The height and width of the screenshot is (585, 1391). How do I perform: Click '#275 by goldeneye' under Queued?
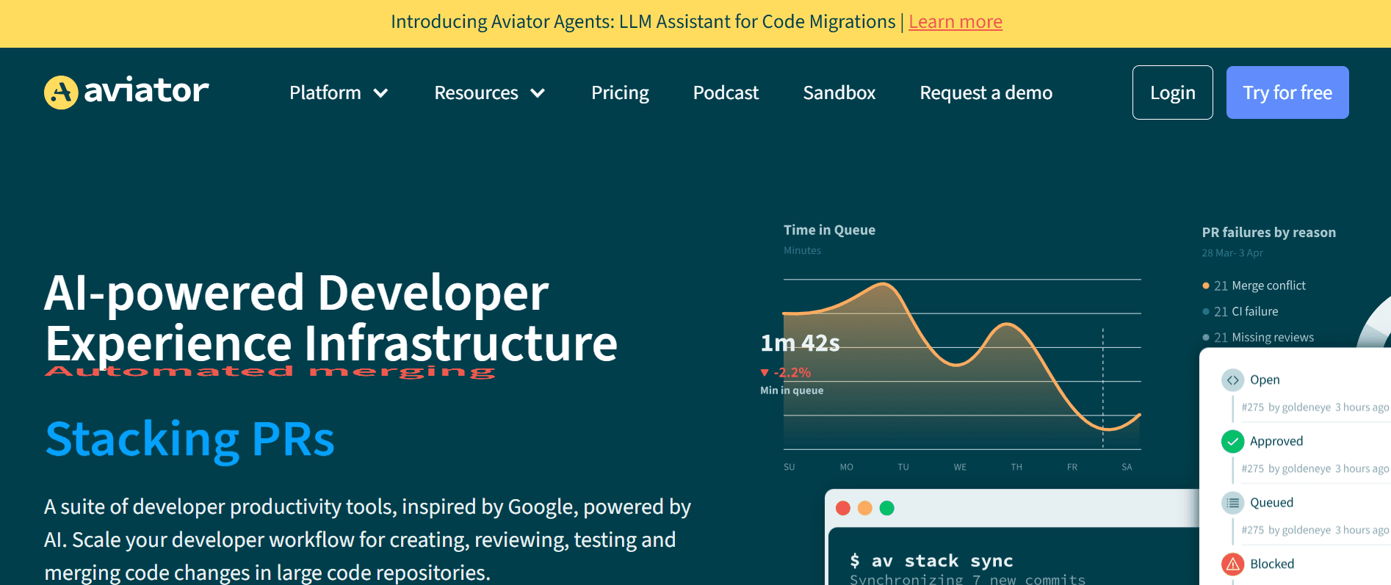pos(1286,530)
